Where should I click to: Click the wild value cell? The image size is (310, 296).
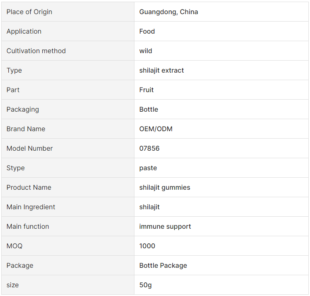221,51
